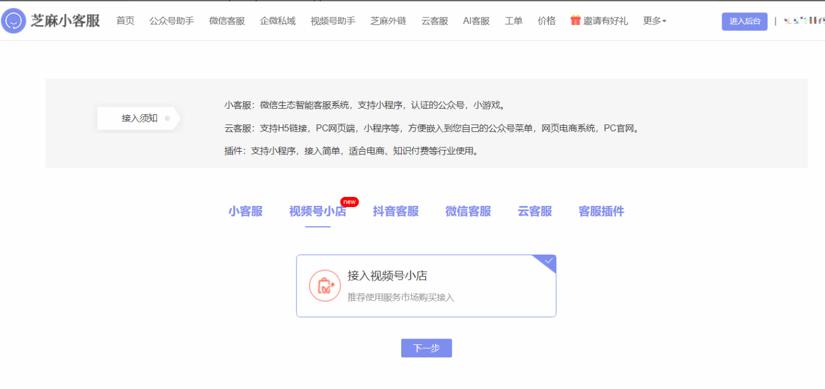Click the 芝麻小客服 round logo icon
Image resolution: width=825 pixels, height=389 pixels.
click(14, 21)
